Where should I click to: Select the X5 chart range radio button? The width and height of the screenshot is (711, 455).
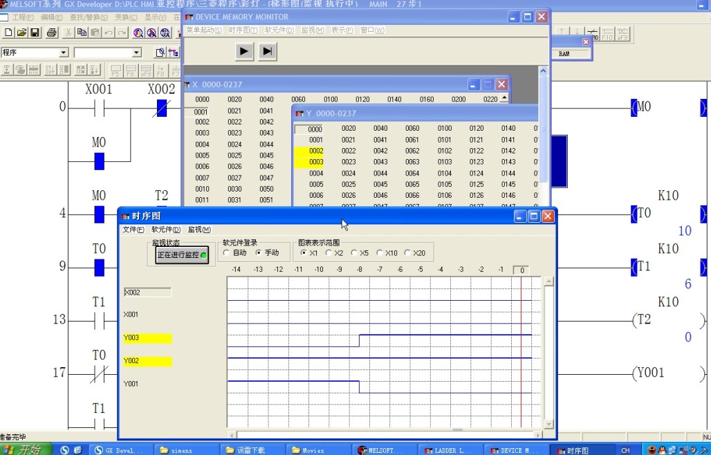coord(355,253)
